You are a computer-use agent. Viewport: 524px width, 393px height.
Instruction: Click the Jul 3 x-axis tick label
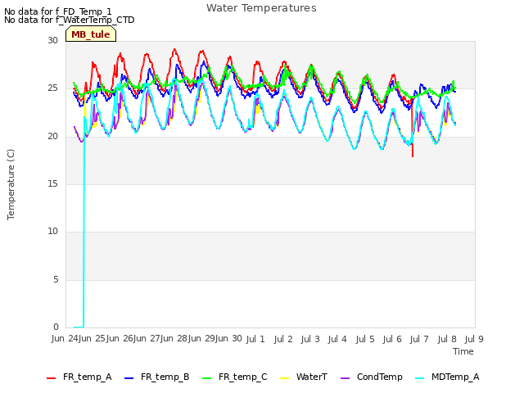pos(310,339)
